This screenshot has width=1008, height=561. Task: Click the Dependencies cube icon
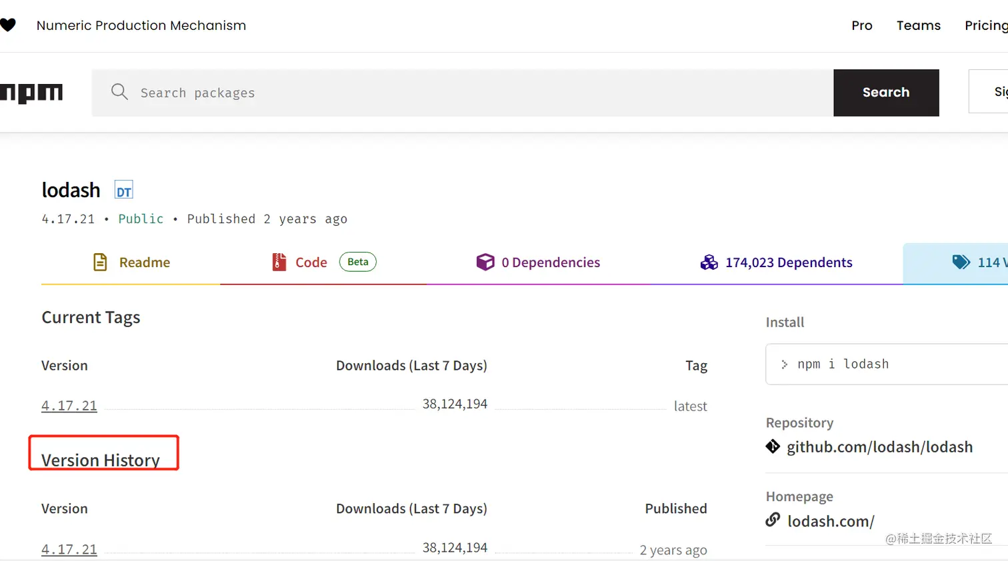click(485, 262)
